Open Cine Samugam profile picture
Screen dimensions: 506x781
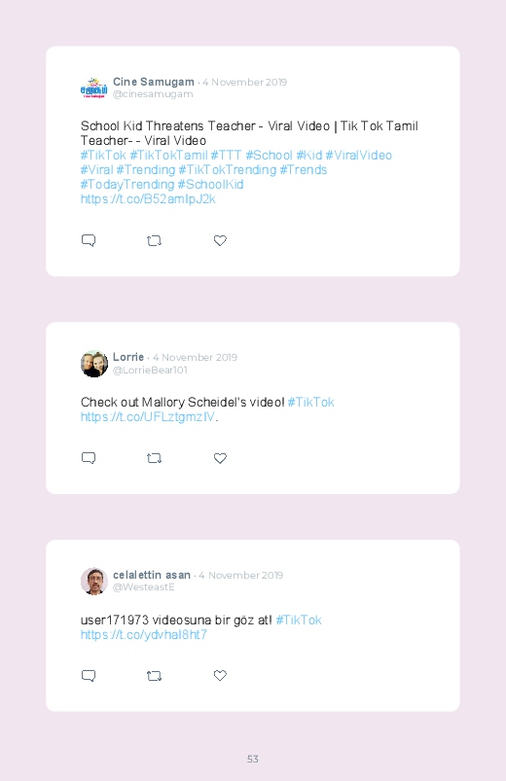pos(93,89)
